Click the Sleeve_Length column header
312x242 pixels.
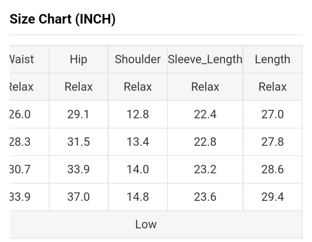tap(205, 59)
